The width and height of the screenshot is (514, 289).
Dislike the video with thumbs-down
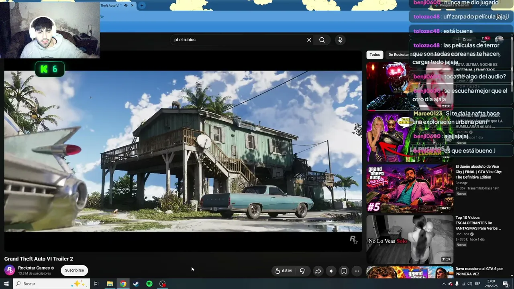click(303, 271)
